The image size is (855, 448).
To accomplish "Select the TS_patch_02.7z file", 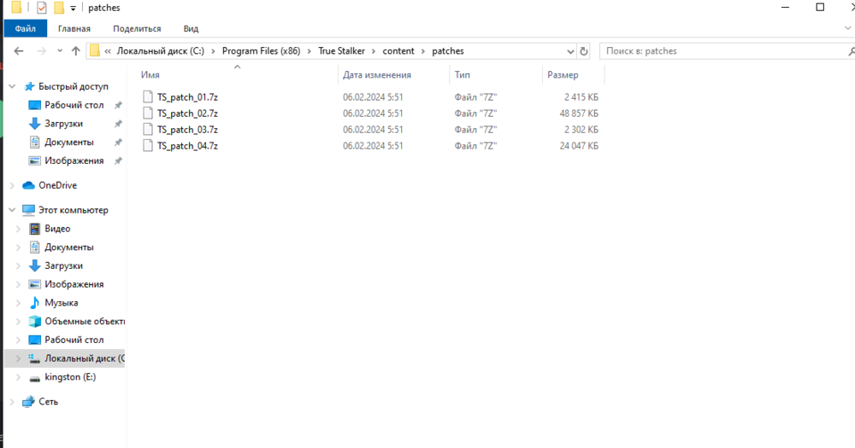I will coord(187,113).
